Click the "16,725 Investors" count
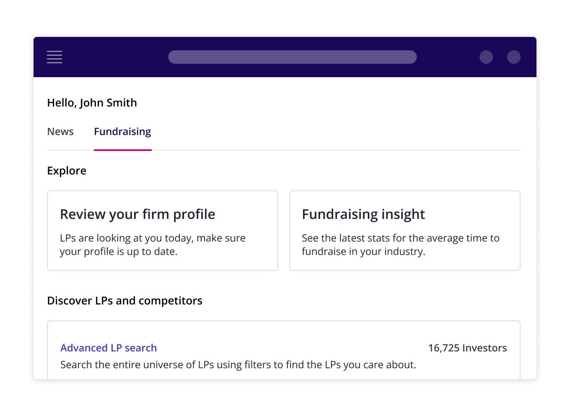 point(467,348)
